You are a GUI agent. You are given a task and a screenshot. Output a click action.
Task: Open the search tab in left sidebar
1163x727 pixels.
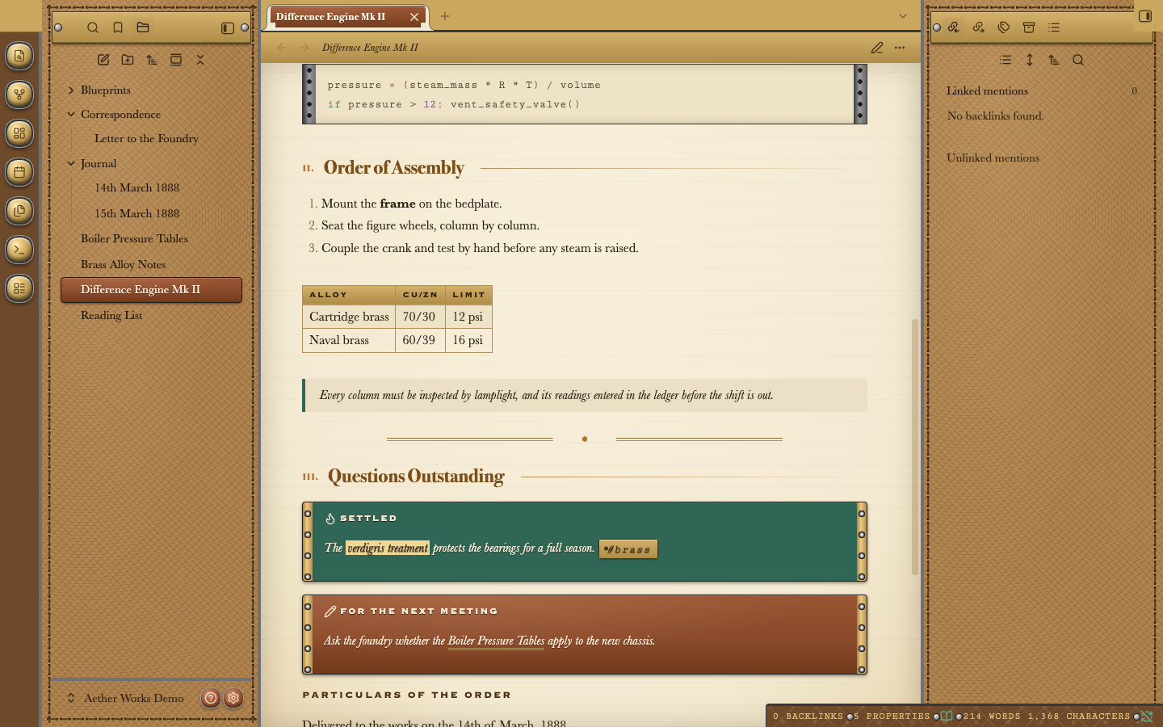[x=93, y=27]
